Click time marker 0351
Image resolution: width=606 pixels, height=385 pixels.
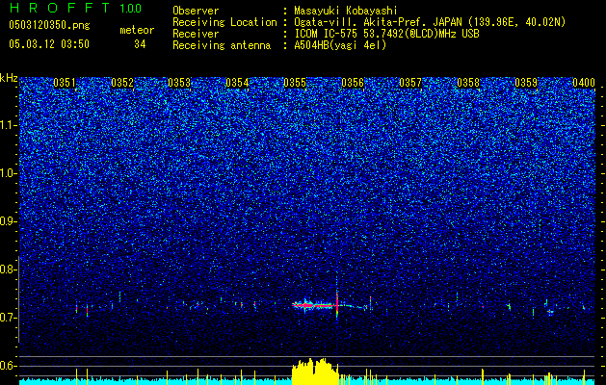point(65,83)
